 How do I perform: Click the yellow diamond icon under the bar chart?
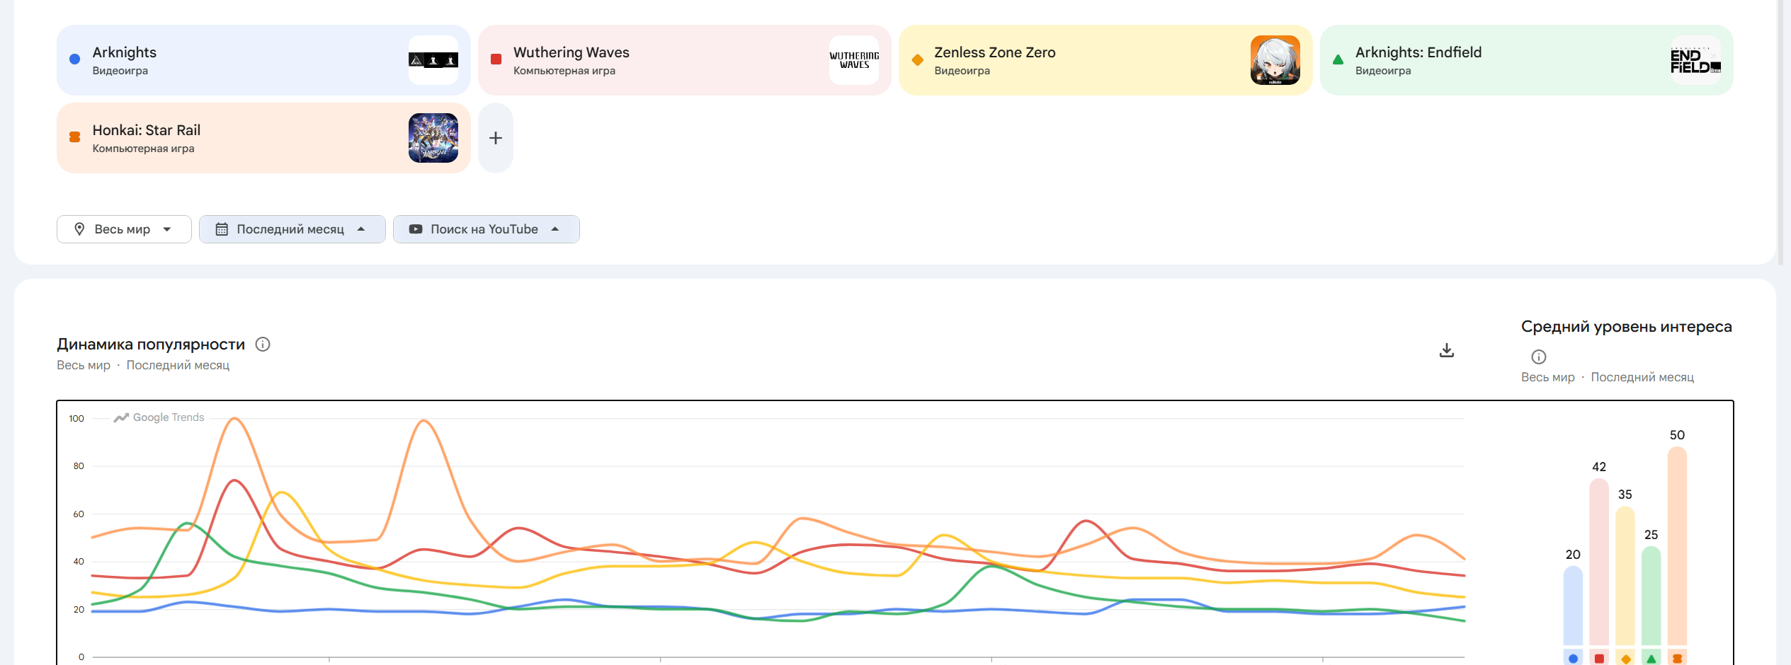(x=1625, y=659)
